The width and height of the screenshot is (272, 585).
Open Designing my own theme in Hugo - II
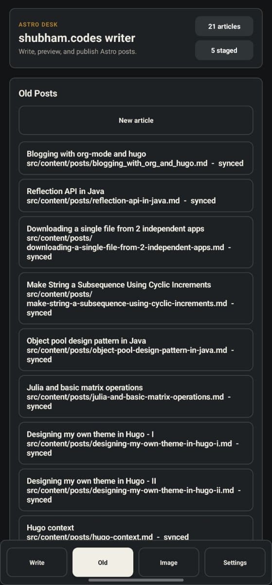click(x=136, y=490)
